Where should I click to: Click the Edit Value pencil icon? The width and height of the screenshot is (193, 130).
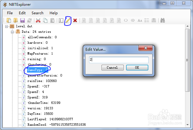click(68, 20)
